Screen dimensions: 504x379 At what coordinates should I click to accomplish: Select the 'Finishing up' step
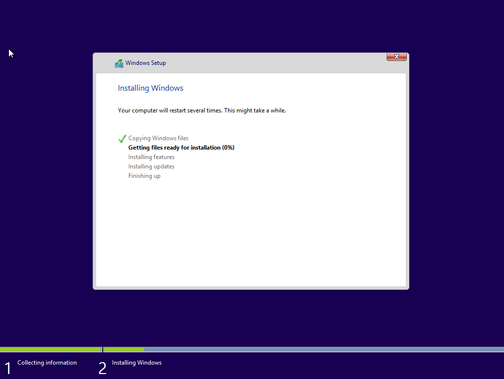pos(144,176)
